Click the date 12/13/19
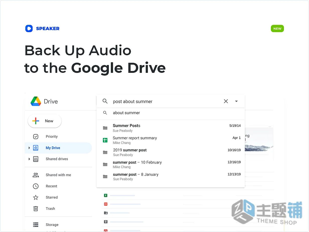 234,174
